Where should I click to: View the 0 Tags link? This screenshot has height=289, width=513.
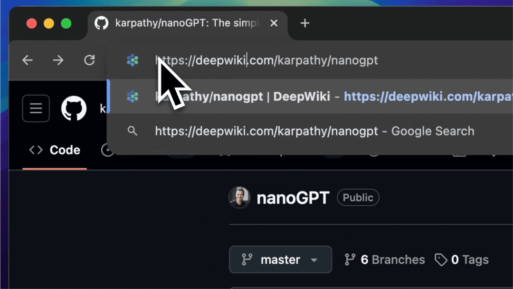coord(462,260)
